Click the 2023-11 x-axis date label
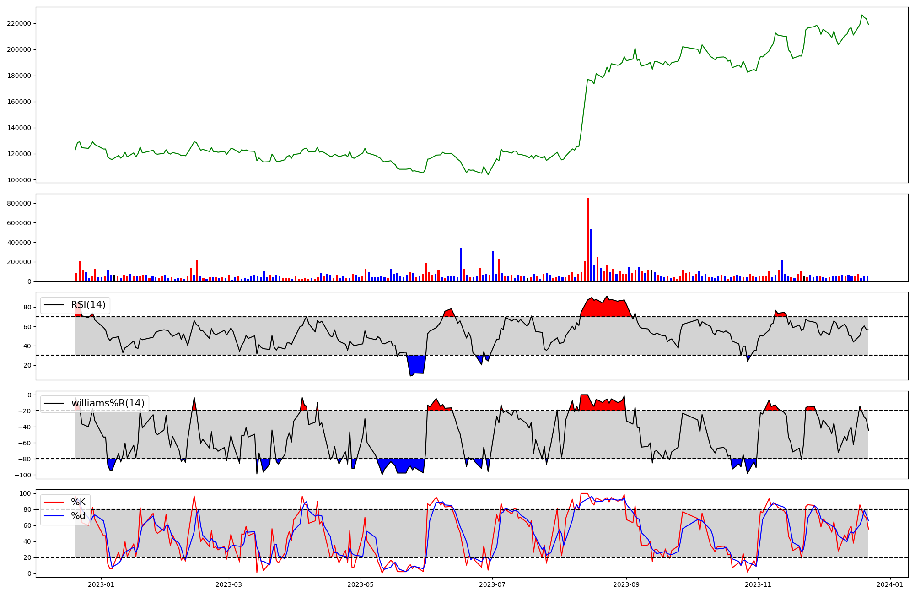 (758, 584)
